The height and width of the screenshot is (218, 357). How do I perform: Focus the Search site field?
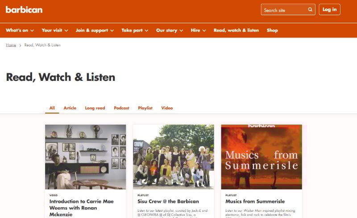288,9
